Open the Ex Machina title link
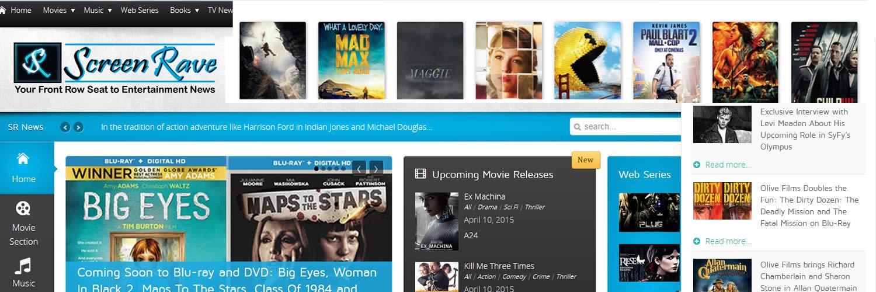 tap(485, 197)
